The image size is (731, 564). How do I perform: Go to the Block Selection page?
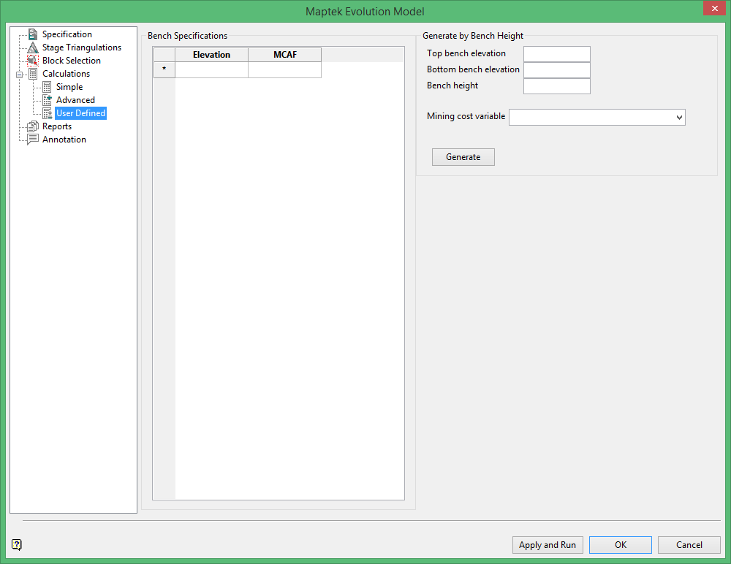pyautogui.click(x=72, y=61)
